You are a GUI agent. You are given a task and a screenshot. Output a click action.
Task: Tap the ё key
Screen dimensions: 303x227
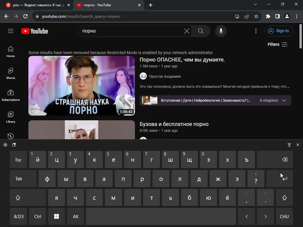click(228, 197)
